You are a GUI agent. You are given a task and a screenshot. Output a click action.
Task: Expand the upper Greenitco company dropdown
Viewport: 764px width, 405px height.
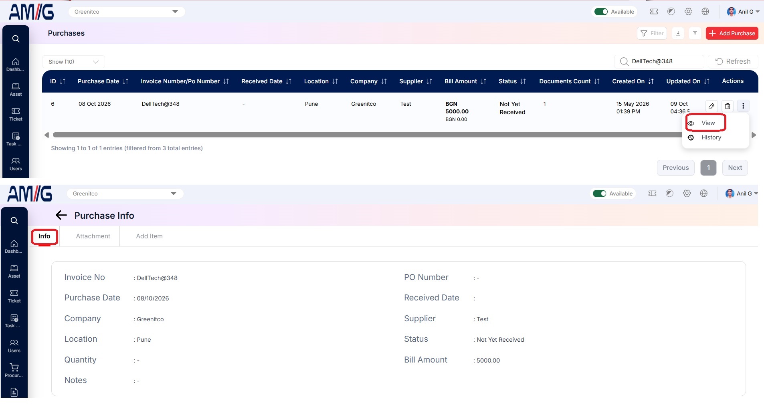[127, 12]
